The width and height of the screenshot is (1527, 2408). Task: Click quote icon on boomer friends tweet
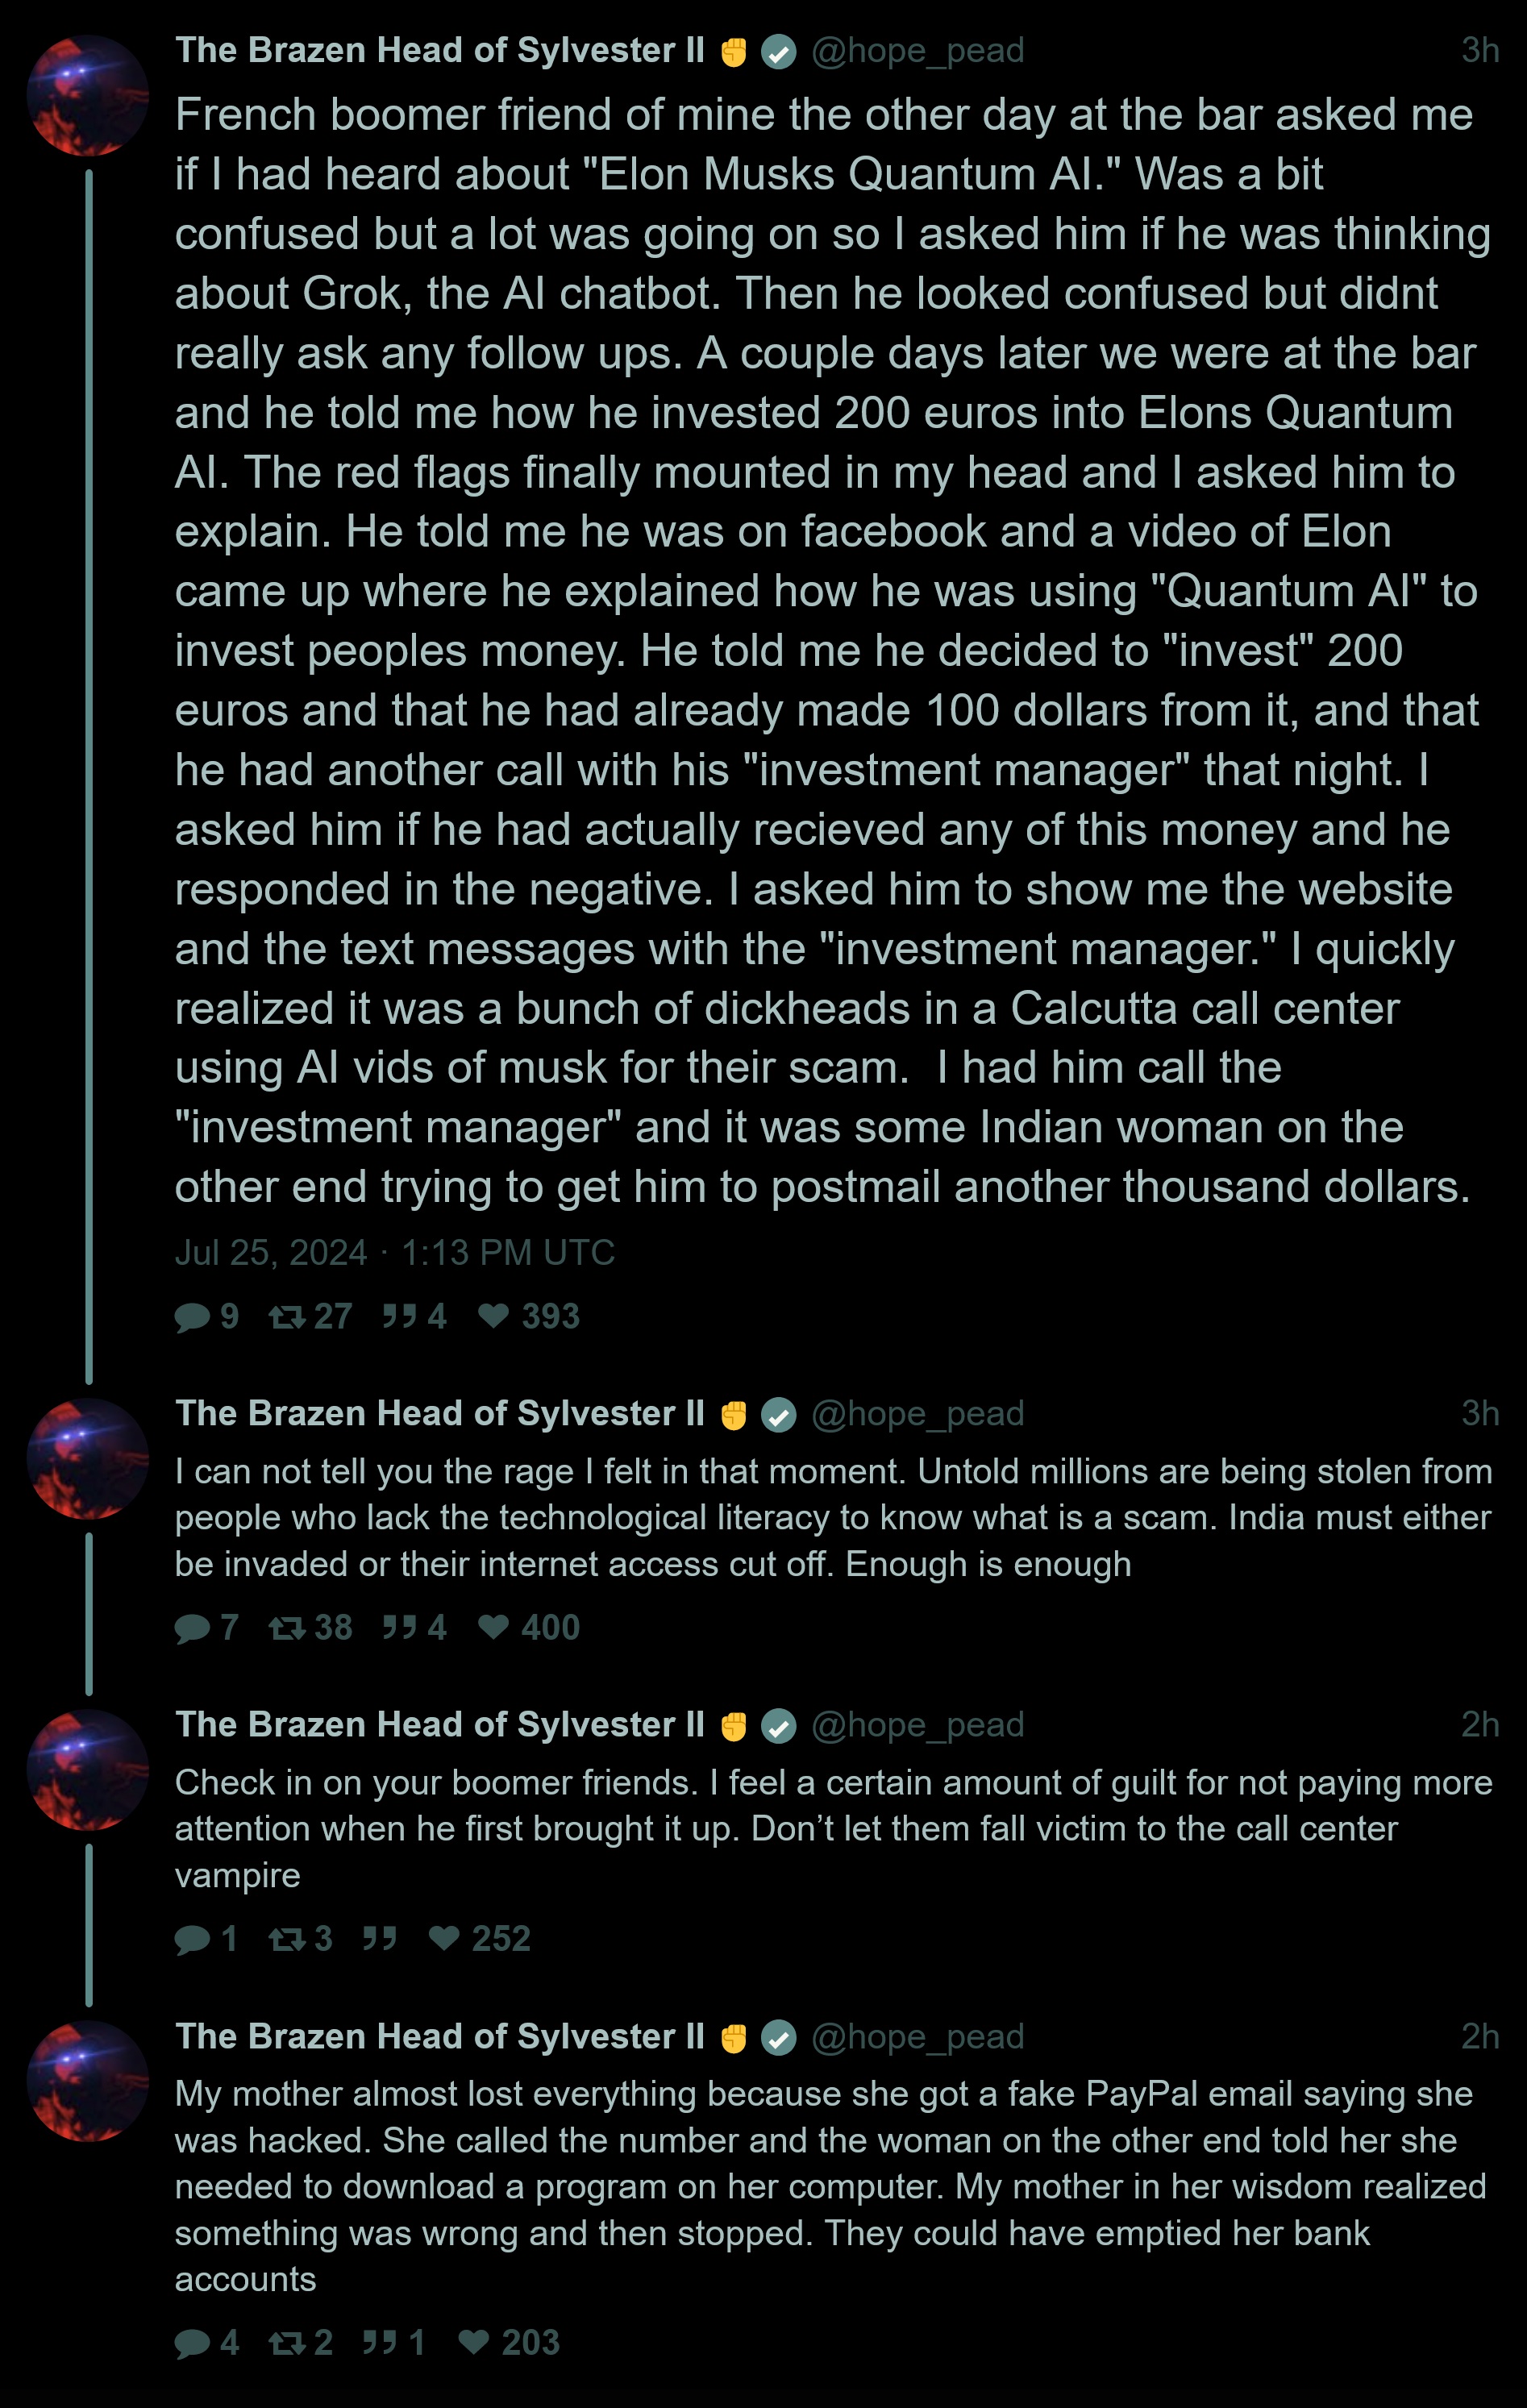379,1938
